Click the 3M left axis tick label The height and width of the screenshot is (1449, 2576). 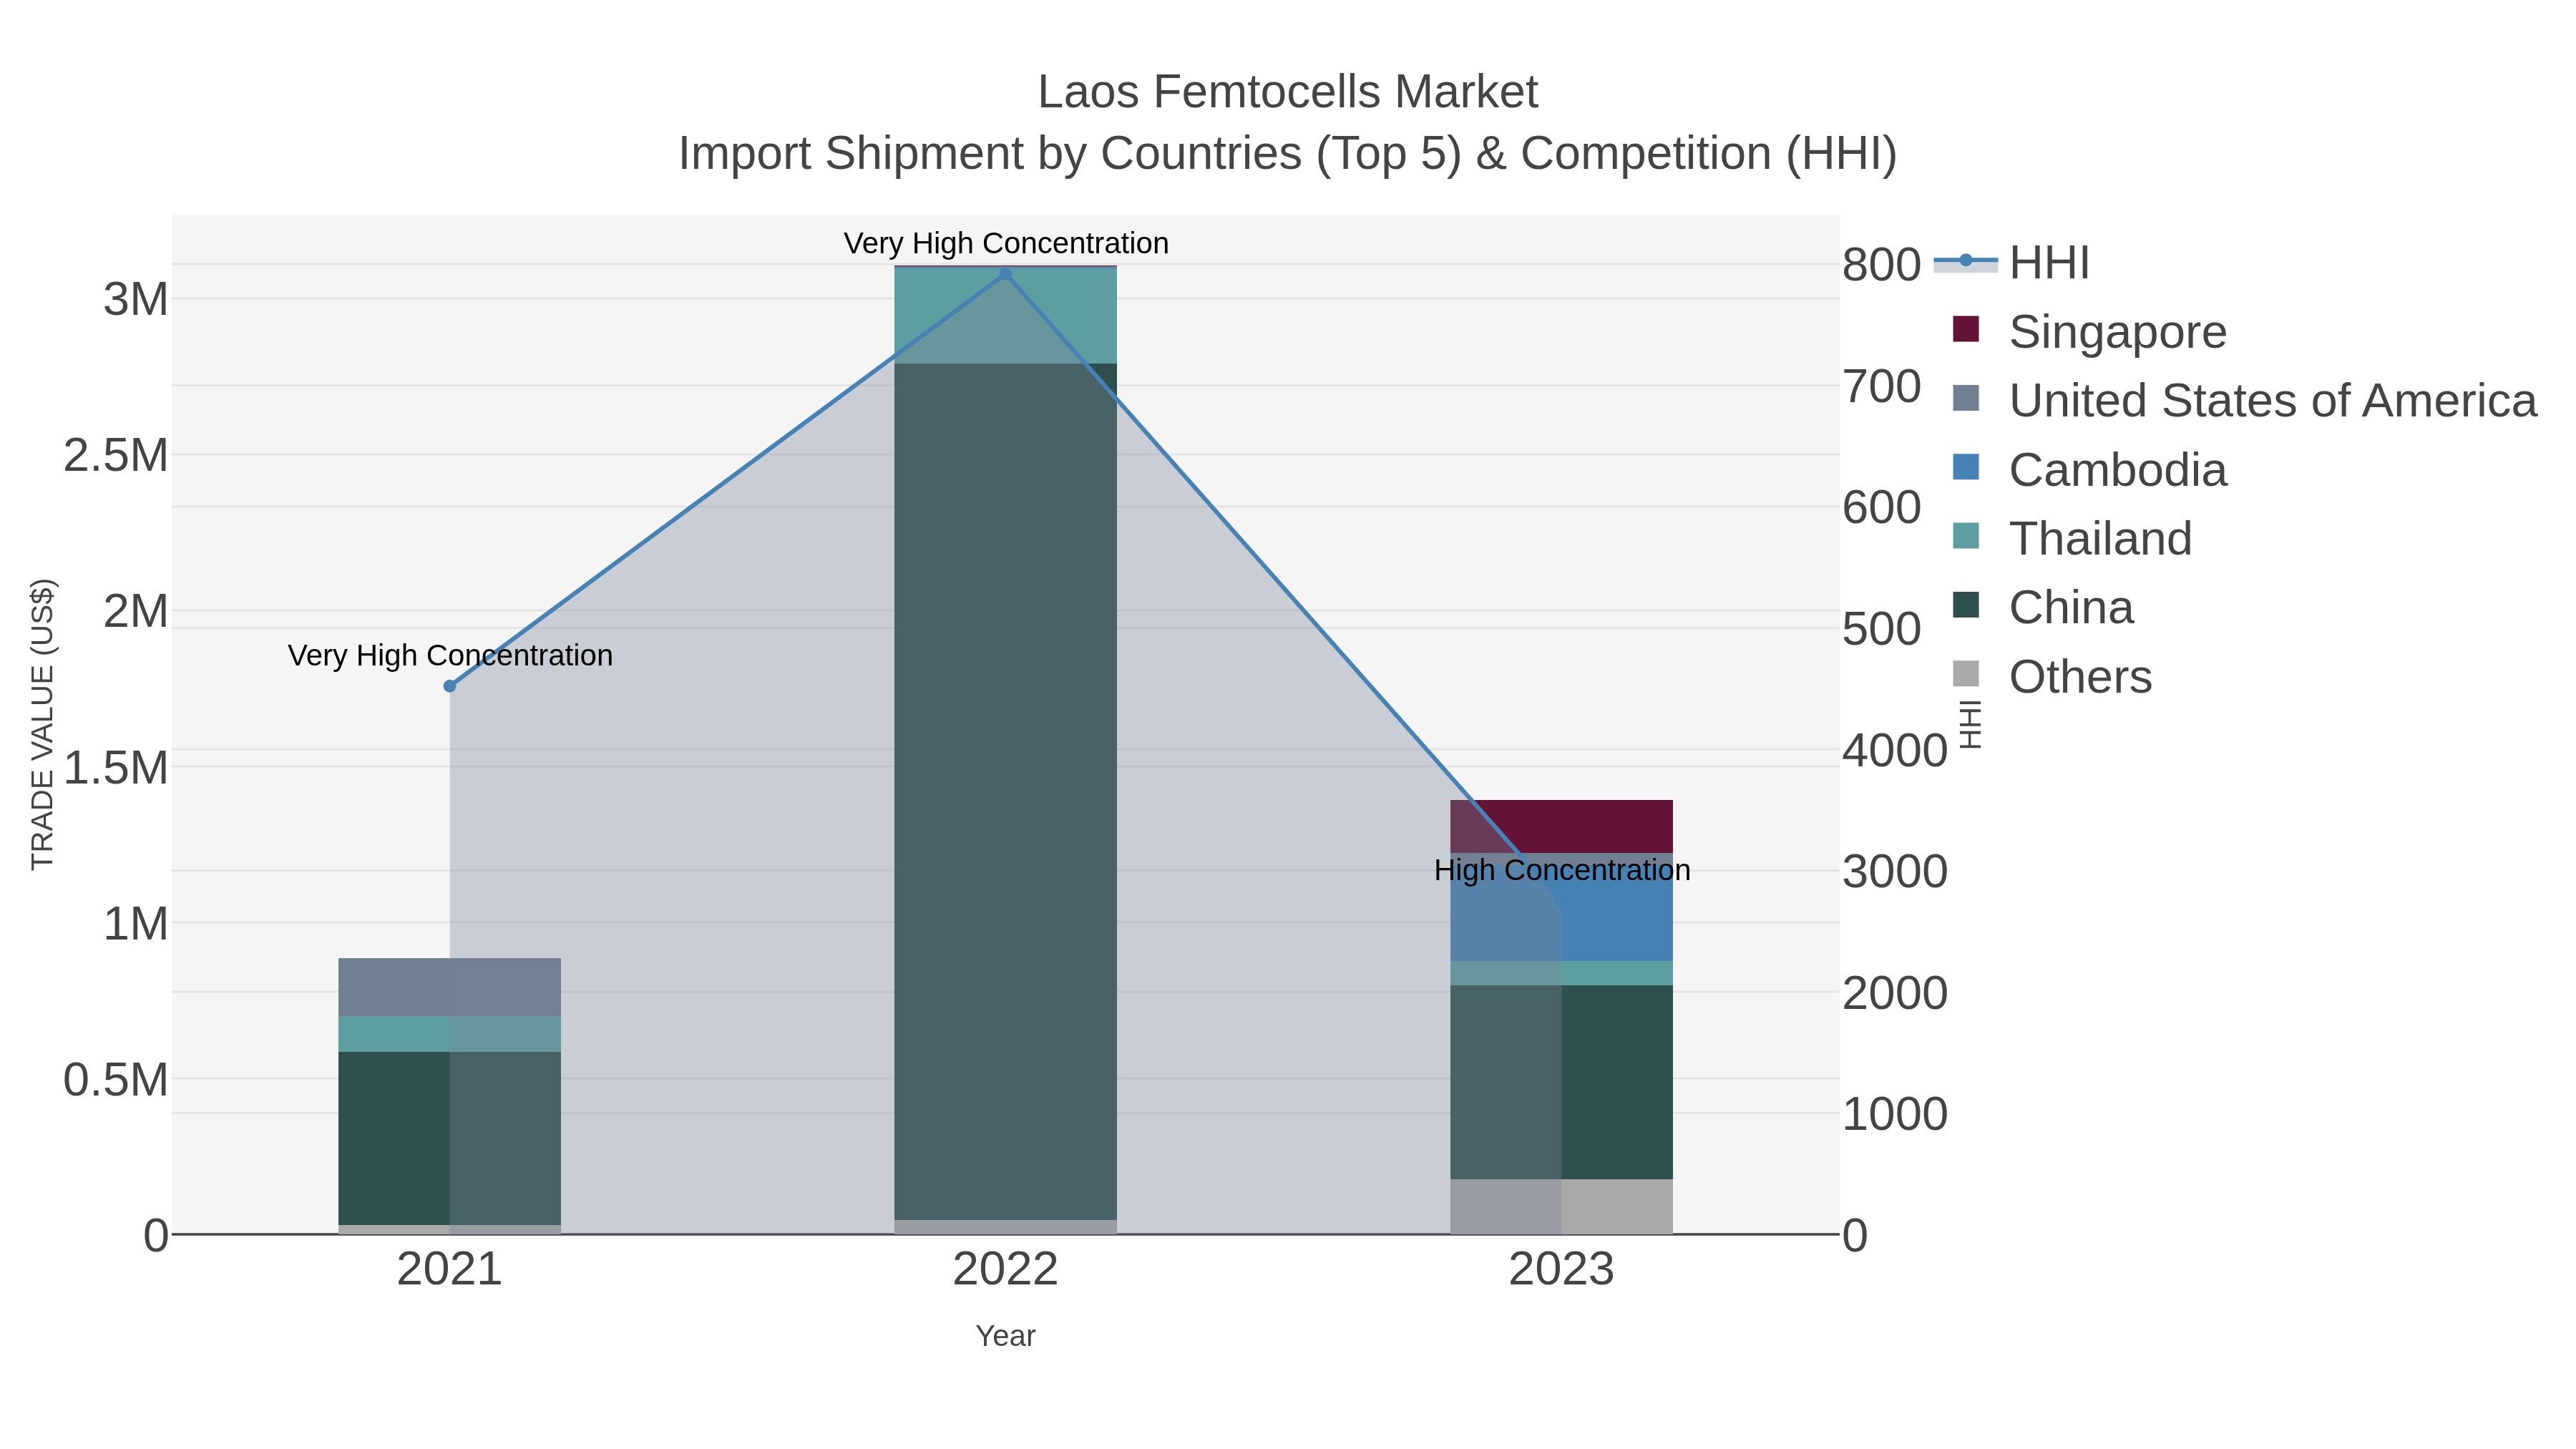(136, 299)
